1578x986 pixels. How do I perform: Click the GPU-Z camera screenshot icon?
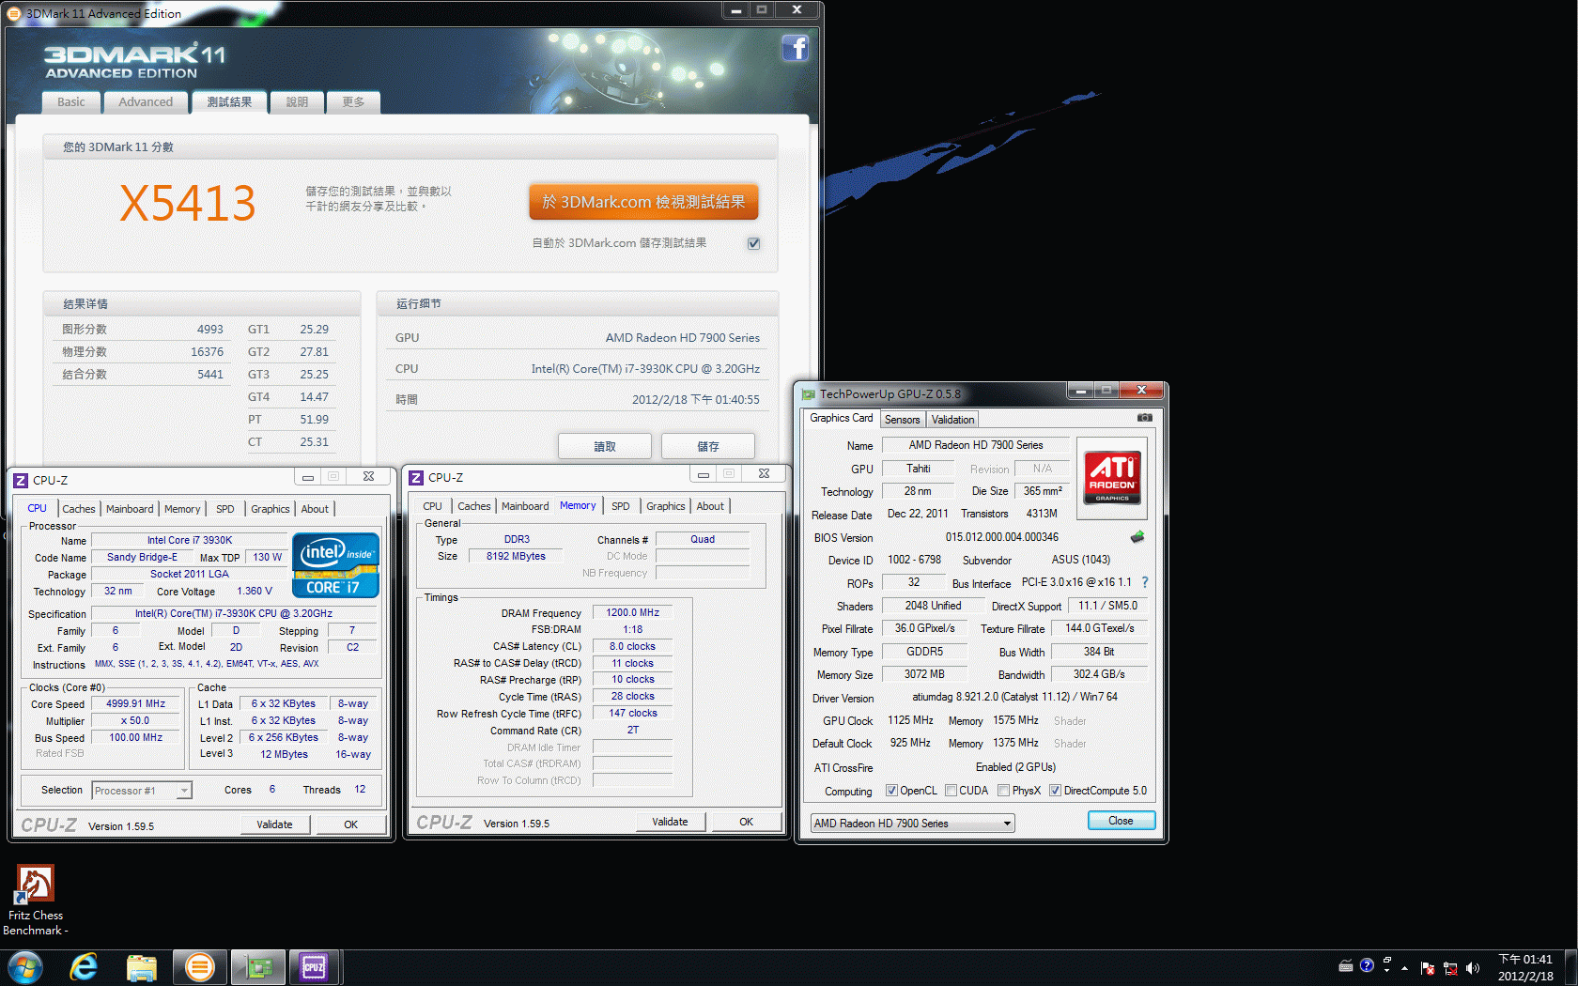click(x=1144, y=417)
